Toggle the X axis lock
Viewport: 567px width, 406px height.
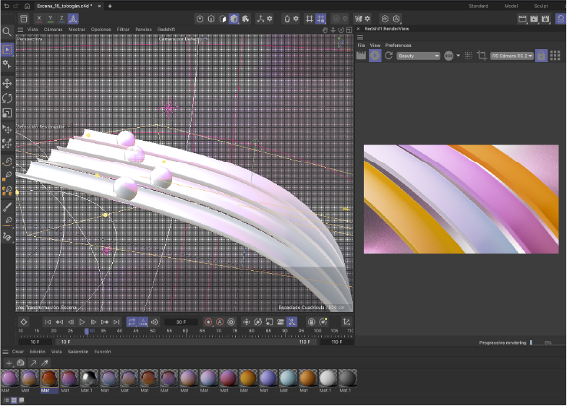click(38, 18)
